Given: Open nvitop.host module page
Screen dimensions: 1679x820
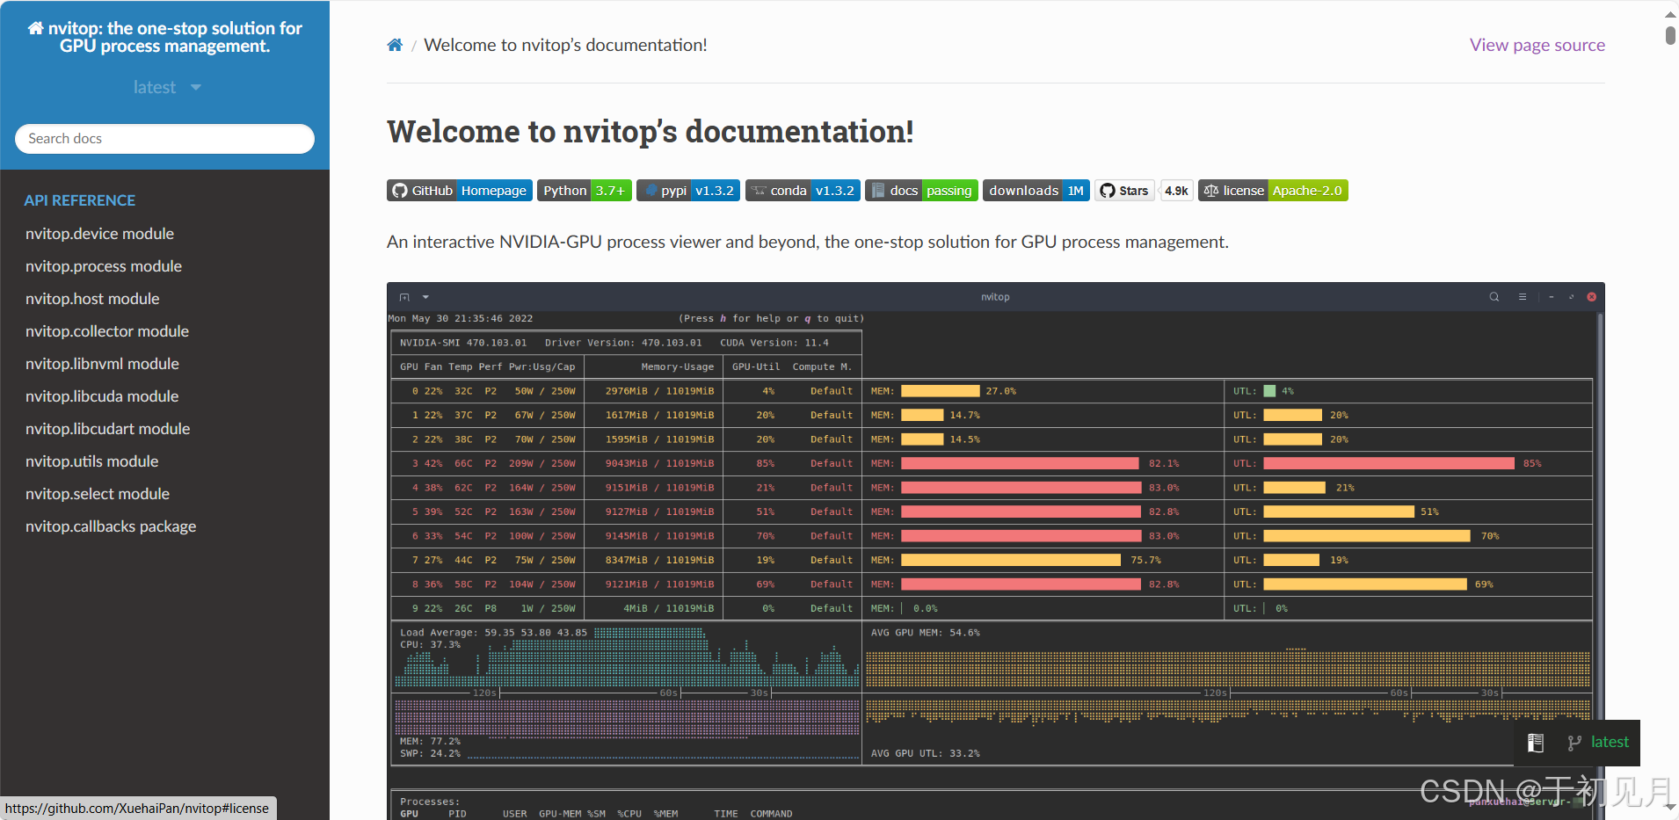Looking at the screenshot, I should (x=92, y=299).
